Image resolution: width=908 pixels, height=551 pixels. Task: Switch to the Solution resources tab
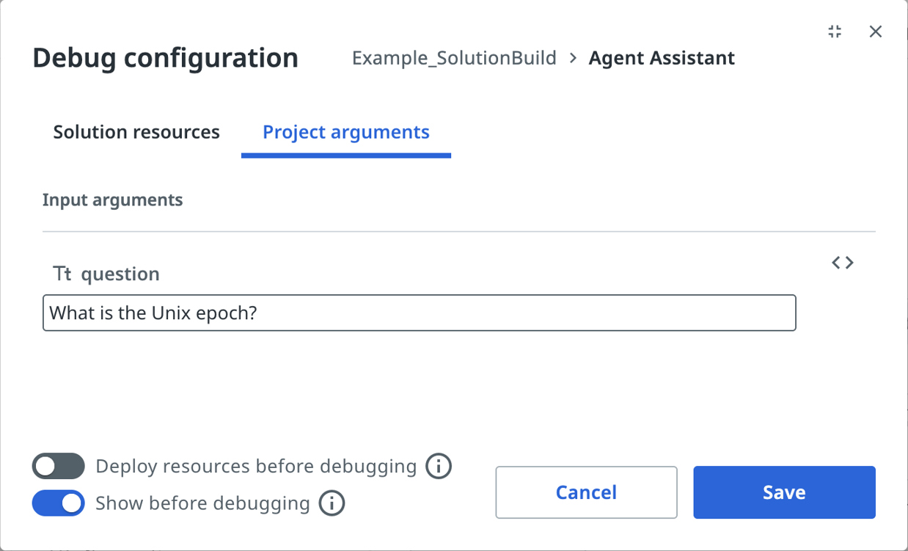pyautogui.click(x=136, y=132)
